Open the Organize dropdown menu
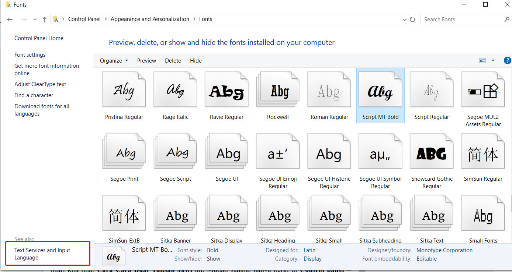The image size is (512, 272). (114, 61)
